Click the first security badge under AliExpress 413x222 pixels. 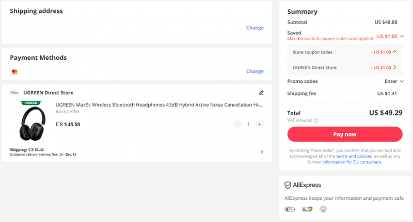pyautogui.click(x=290, y=210)
